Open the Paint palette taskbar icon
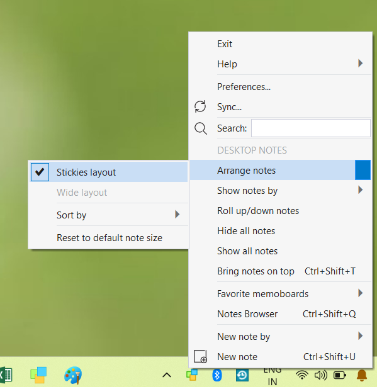This screenshot has height=389, width=377. tap(73, 375)
